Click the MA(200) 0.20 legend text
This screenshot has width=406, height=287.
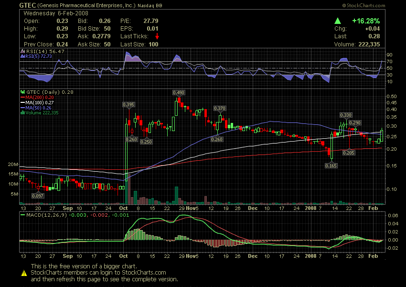40,98
